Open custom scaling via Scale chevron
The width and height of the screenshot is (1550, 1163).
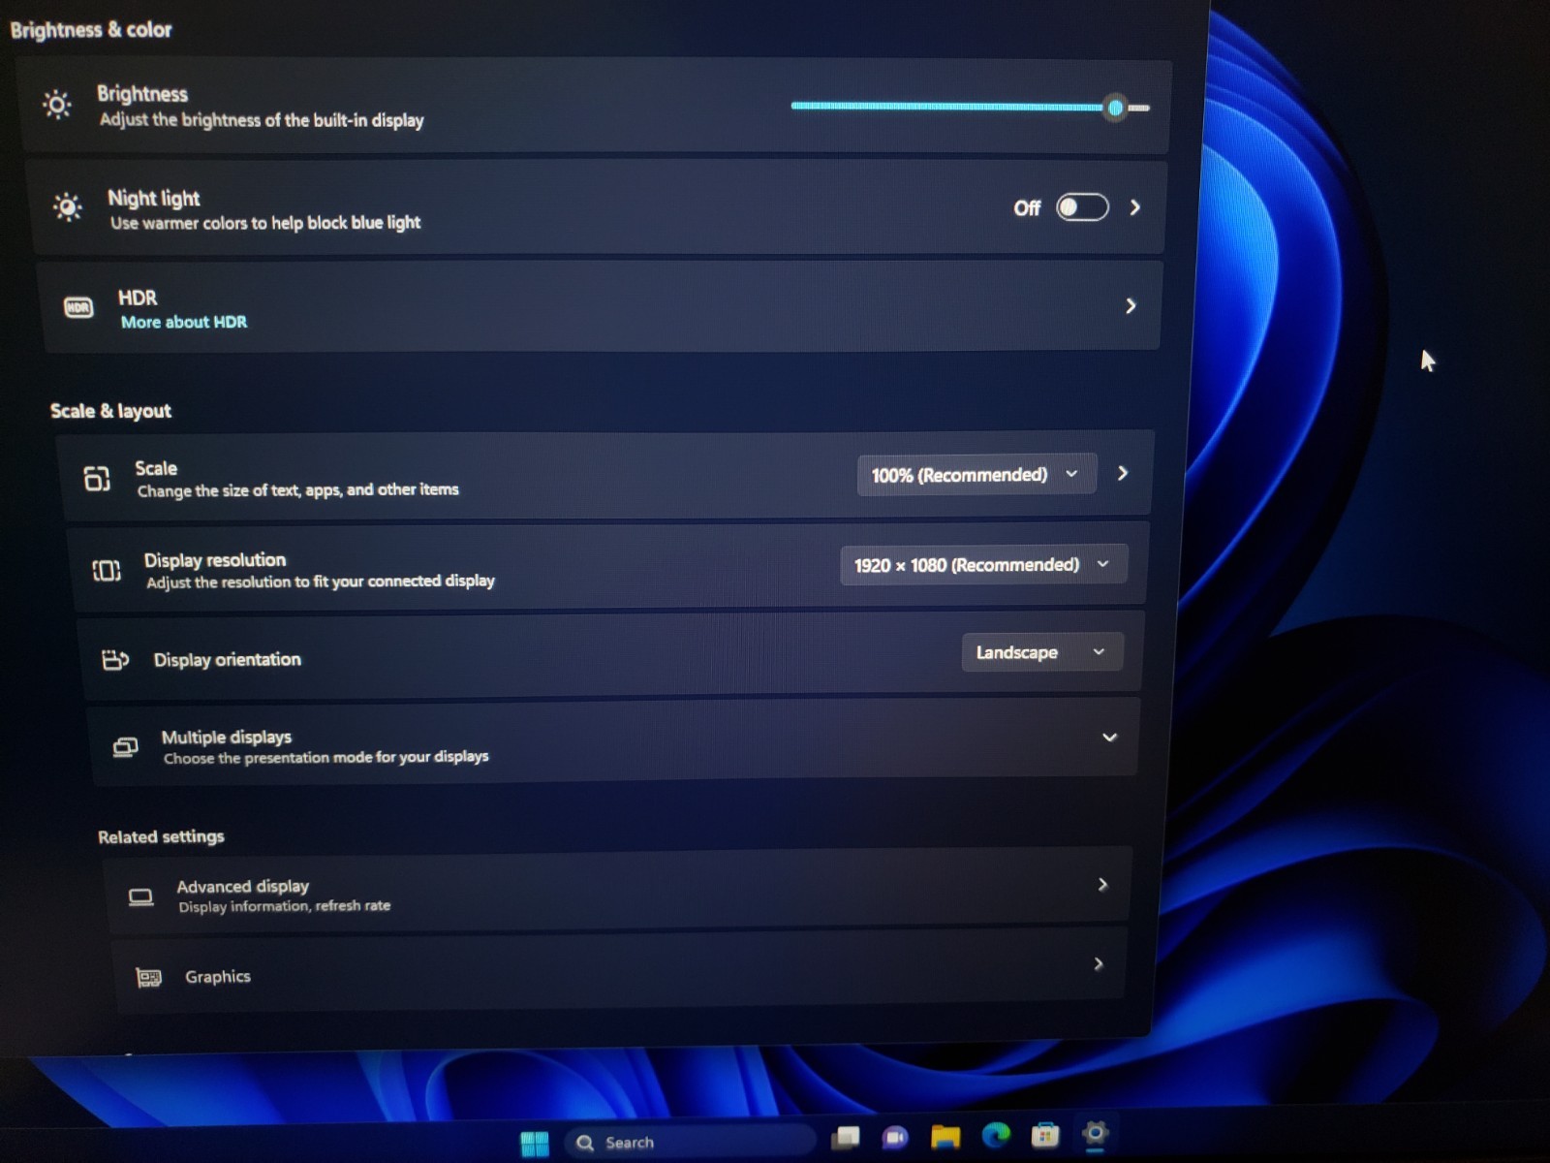(x=1123, y=473)
